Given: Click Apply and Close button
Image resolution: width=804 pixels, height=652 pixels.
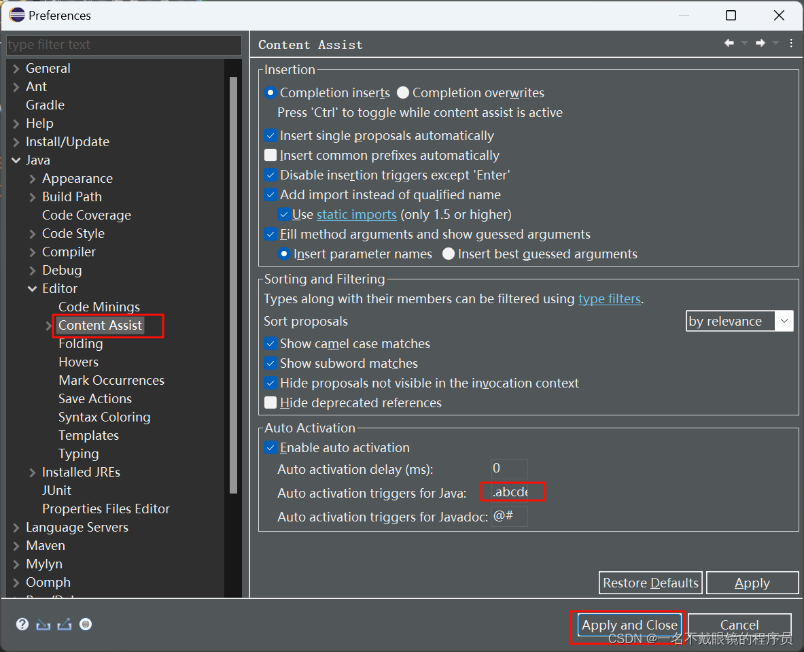Looking at the screenshot, I should coord(629,625).
